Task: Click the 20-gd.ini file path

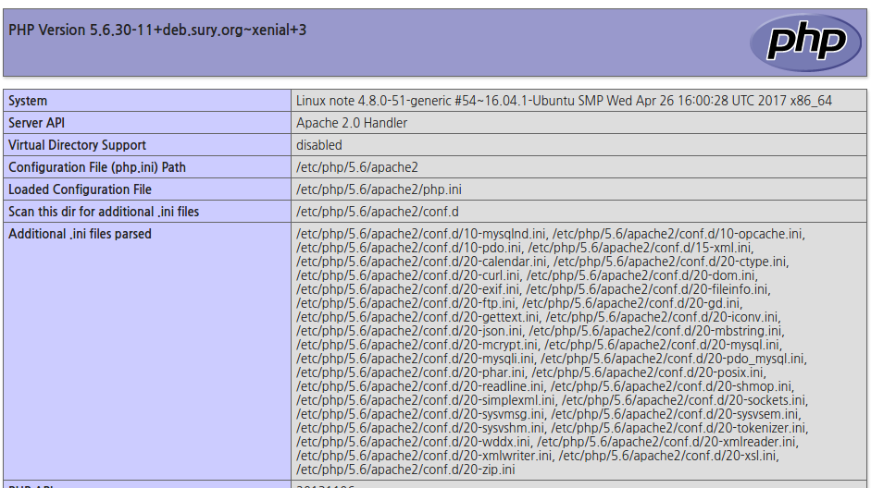Action: 630,303
